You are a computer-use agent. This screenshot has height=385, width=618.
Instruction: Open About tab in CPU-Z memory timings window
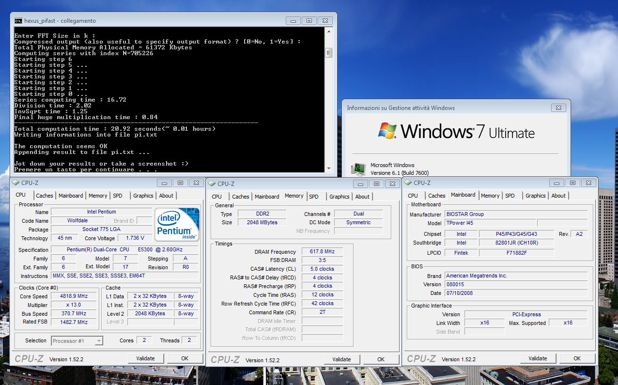[x=362, y=197]
